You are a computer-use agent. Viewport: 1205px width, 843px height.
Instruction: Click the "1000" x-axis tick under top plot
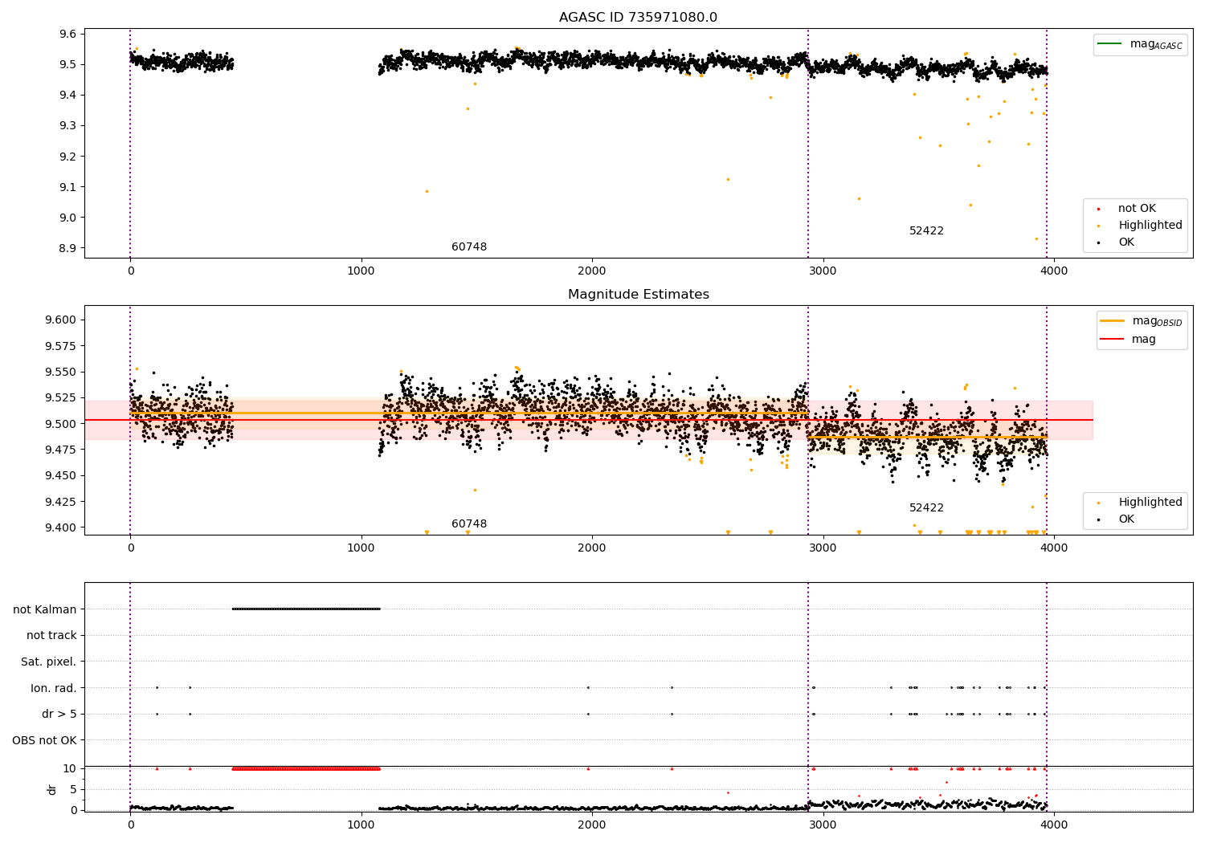tap(361, 271)
